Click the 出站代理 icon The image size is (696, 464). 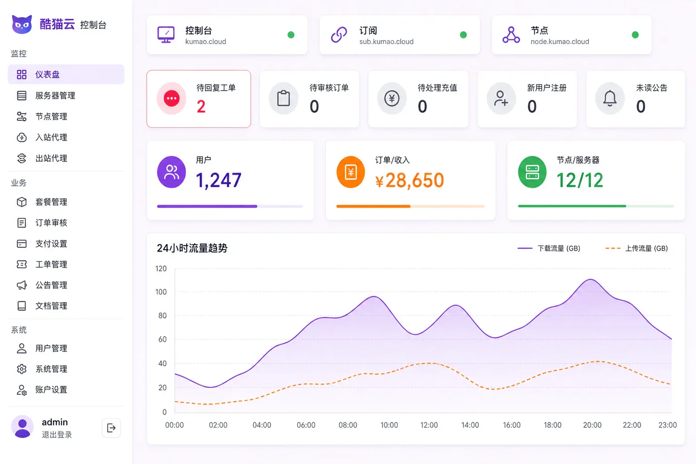coord(22,158)
